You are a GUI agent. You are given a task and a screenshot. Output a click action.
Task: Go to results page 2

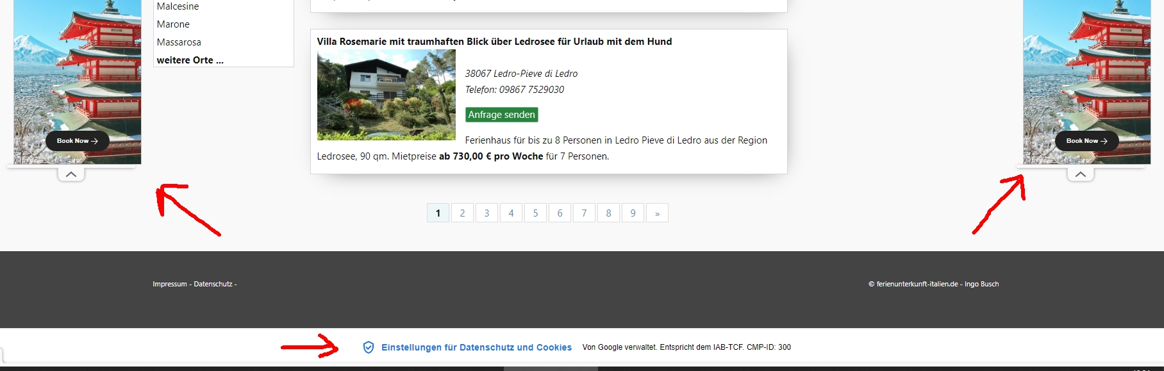click(x=462, y=213)
